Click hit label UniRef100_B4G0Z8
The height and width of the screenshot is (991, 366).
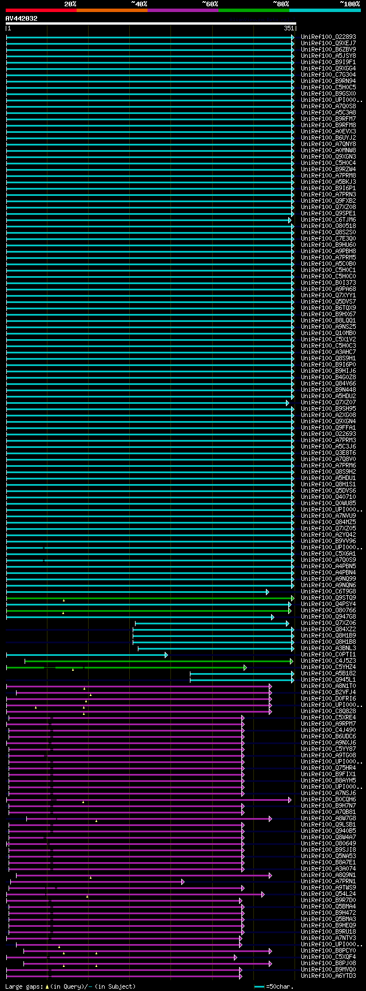328,377
